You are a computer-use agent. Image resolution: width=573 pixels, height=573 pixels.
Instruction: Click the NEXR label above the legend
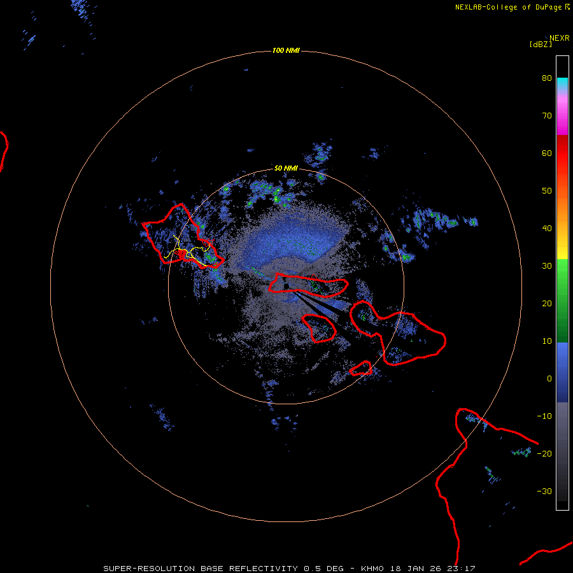560,38
